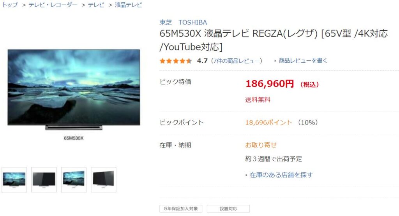Select fourth thumbnail of TV rear view
Screen dimensions: 399x216
(x=104, y=180)
